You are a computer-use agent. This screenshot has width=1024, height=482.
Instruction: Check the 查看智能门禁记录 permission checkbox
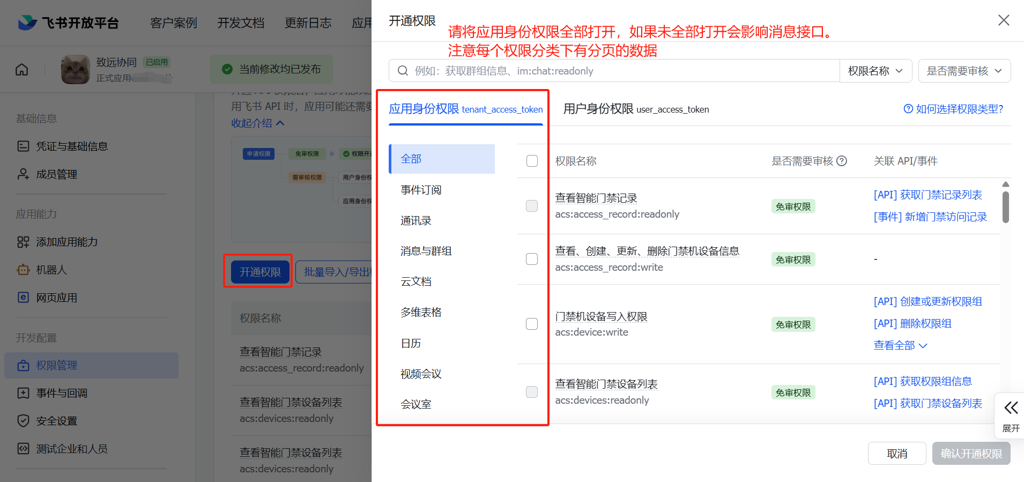tap(532, 206)
